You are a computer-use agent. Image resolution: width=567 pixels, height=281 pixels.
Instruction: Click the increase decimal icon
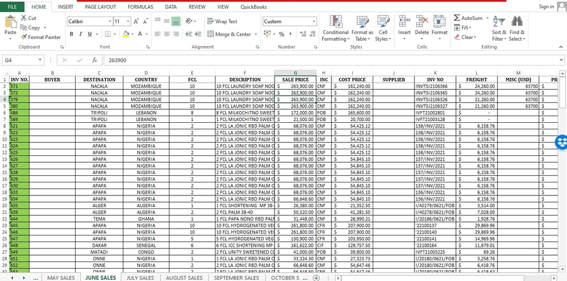coord(303,34)
